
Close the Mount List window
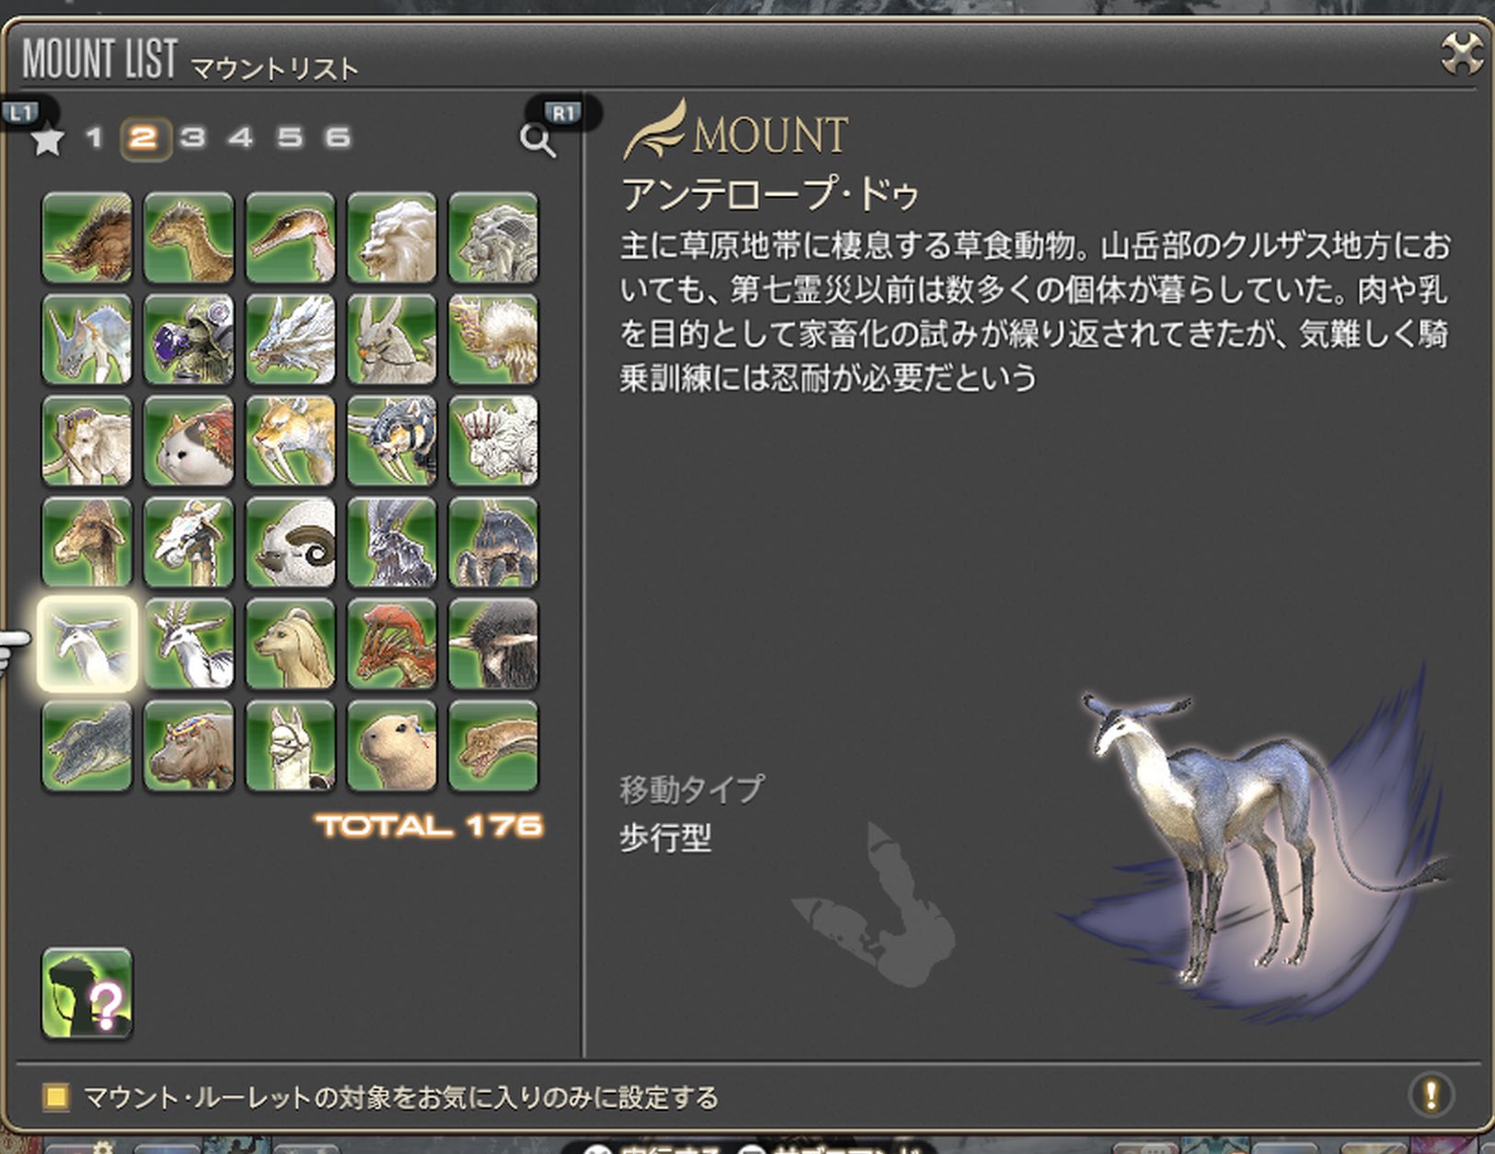1462,53
